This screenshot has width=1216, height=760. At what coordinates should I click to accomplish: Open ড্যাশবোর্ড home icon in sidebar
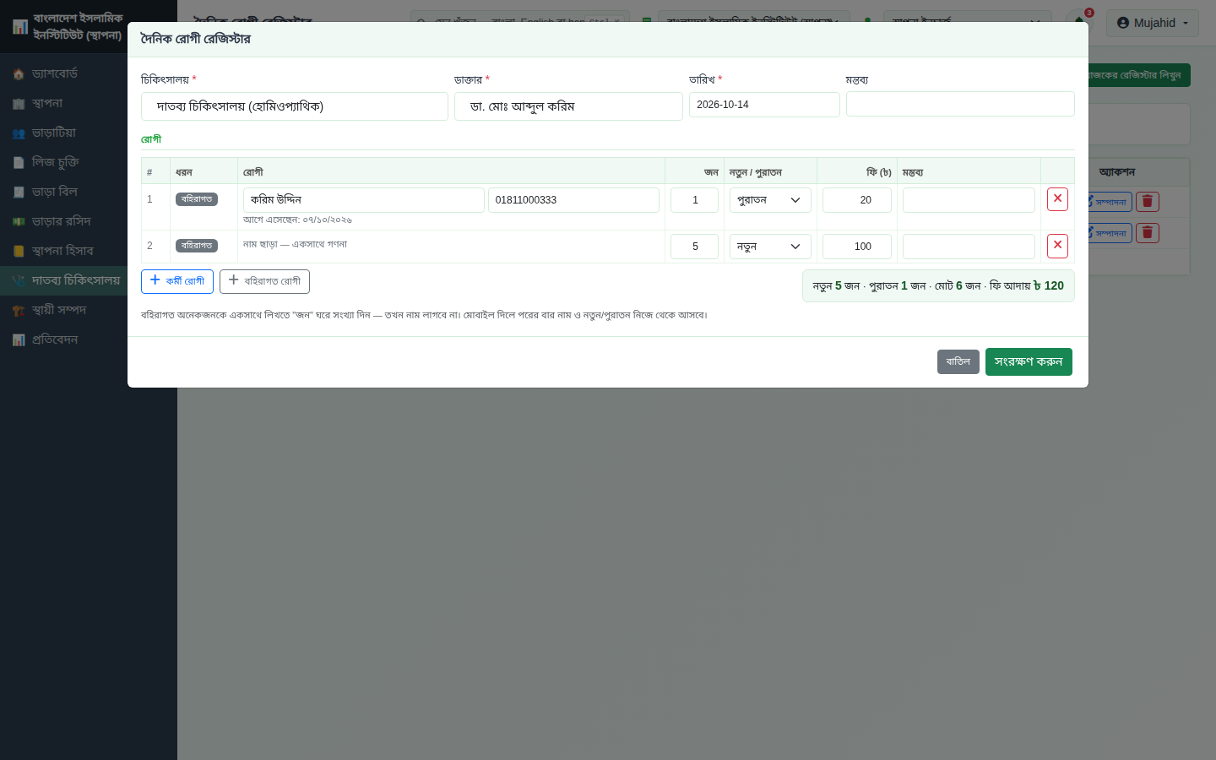click(19, 74)
